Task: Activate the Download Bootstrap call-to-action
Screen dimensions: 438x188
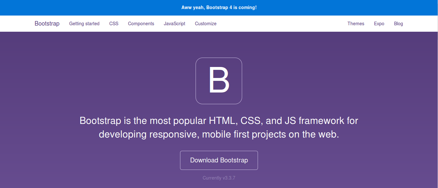Action: point(219,160)
